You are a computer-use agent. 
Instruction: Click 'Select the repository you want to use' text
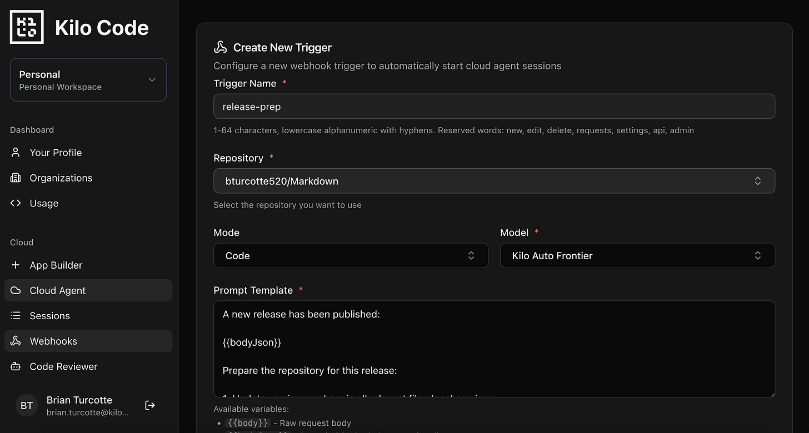287,205
